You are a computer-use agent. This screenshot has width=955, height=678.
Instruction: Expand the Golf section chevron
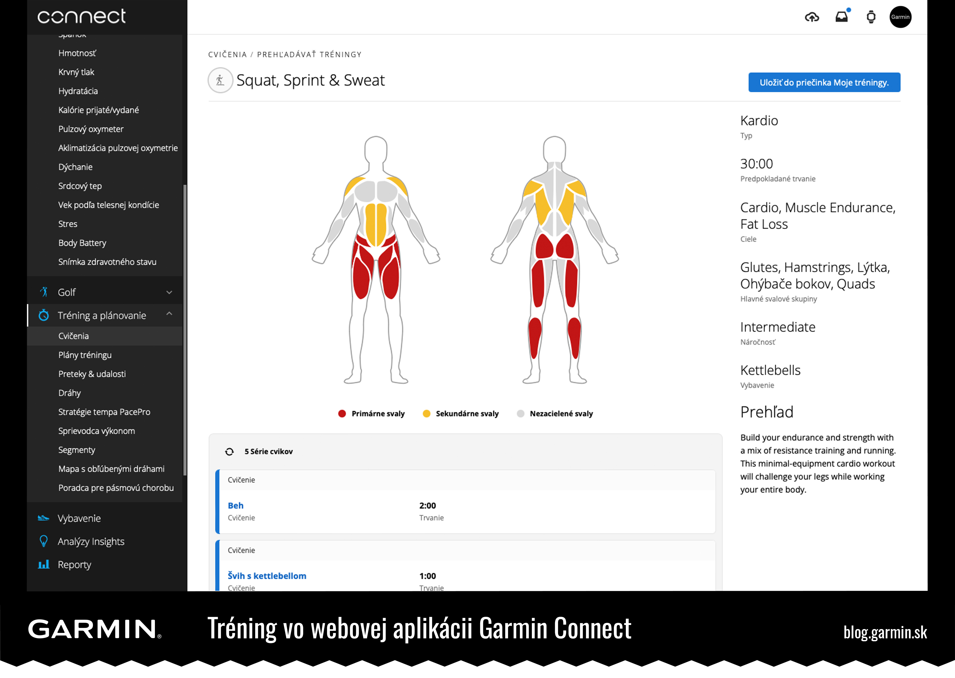[x=169, y=292]
